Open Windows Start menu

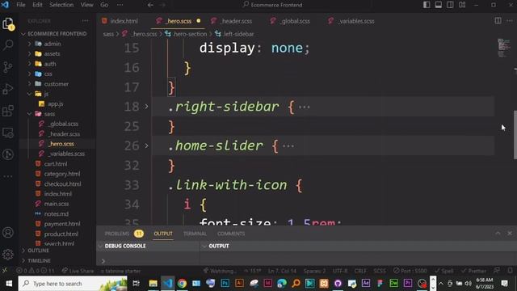tap(9, 284)
